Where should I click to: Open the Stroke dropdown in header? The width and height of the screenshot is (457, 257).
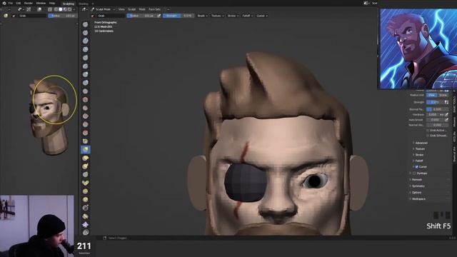(233, 16)
